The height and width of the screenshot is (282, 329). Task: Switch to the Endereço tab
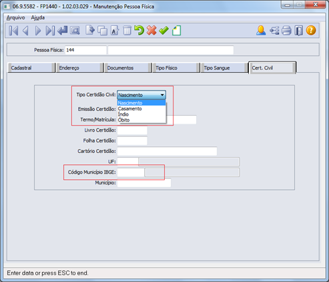click(79, 67)
